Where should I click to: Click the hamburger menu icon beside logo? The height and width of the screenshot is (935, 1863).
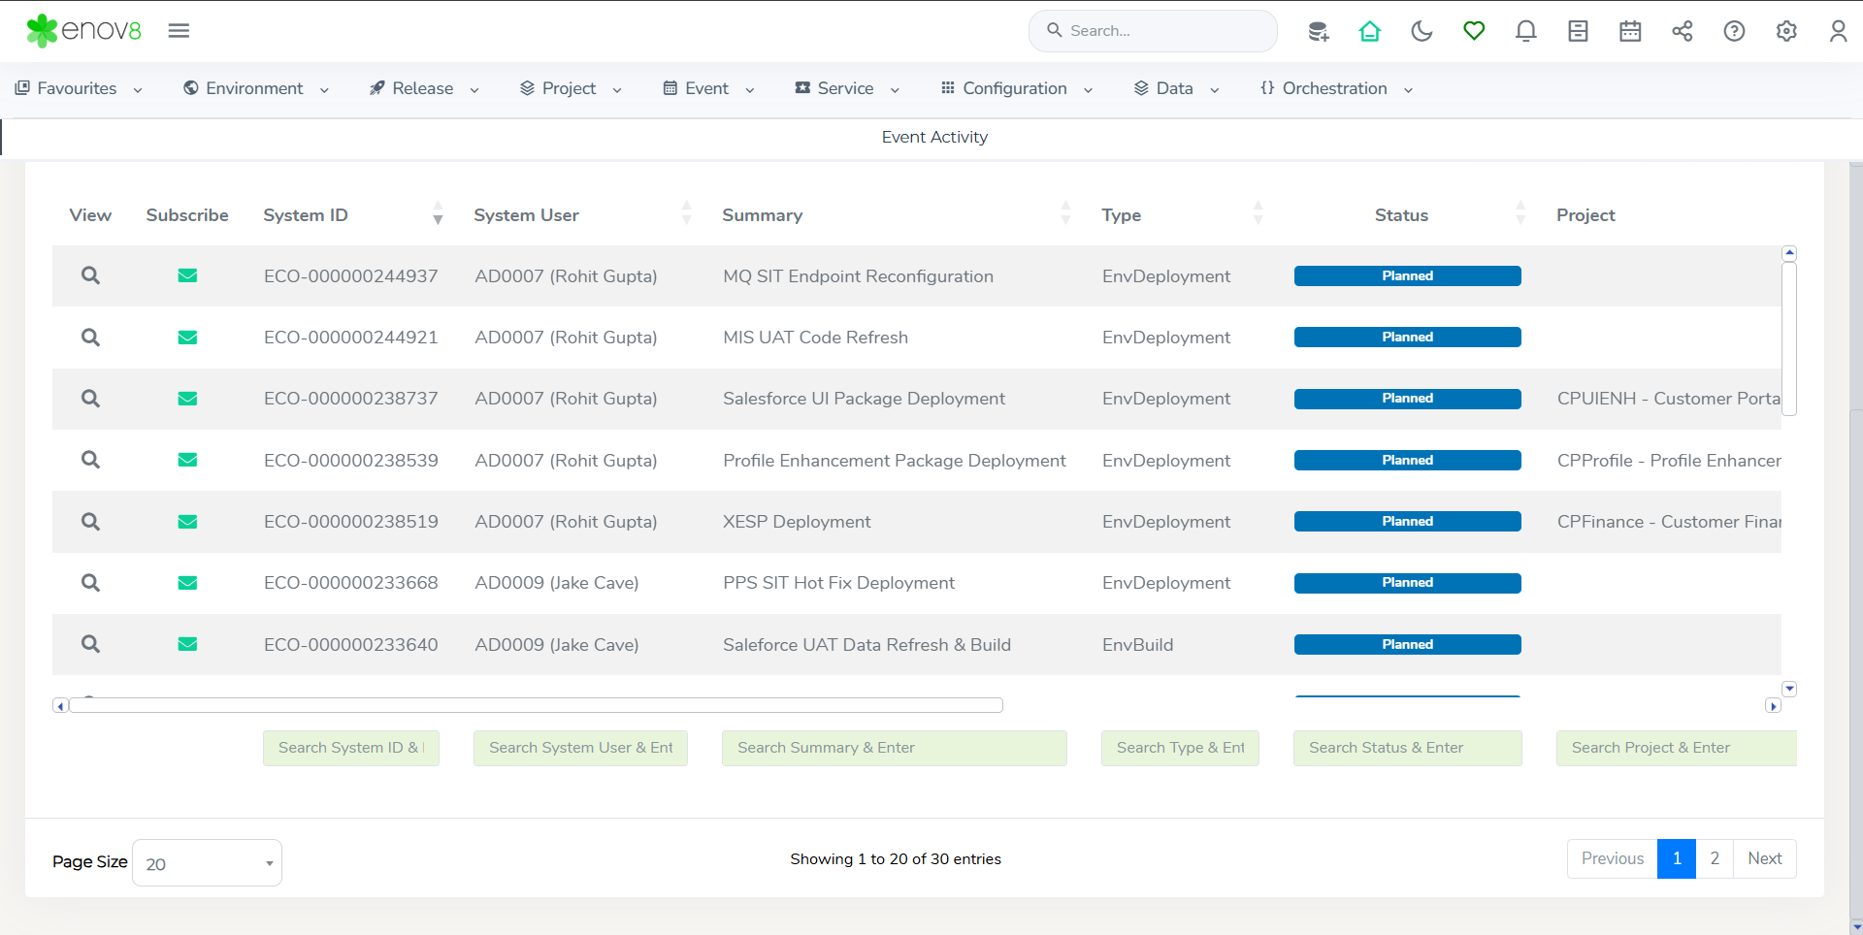[179, 31]
